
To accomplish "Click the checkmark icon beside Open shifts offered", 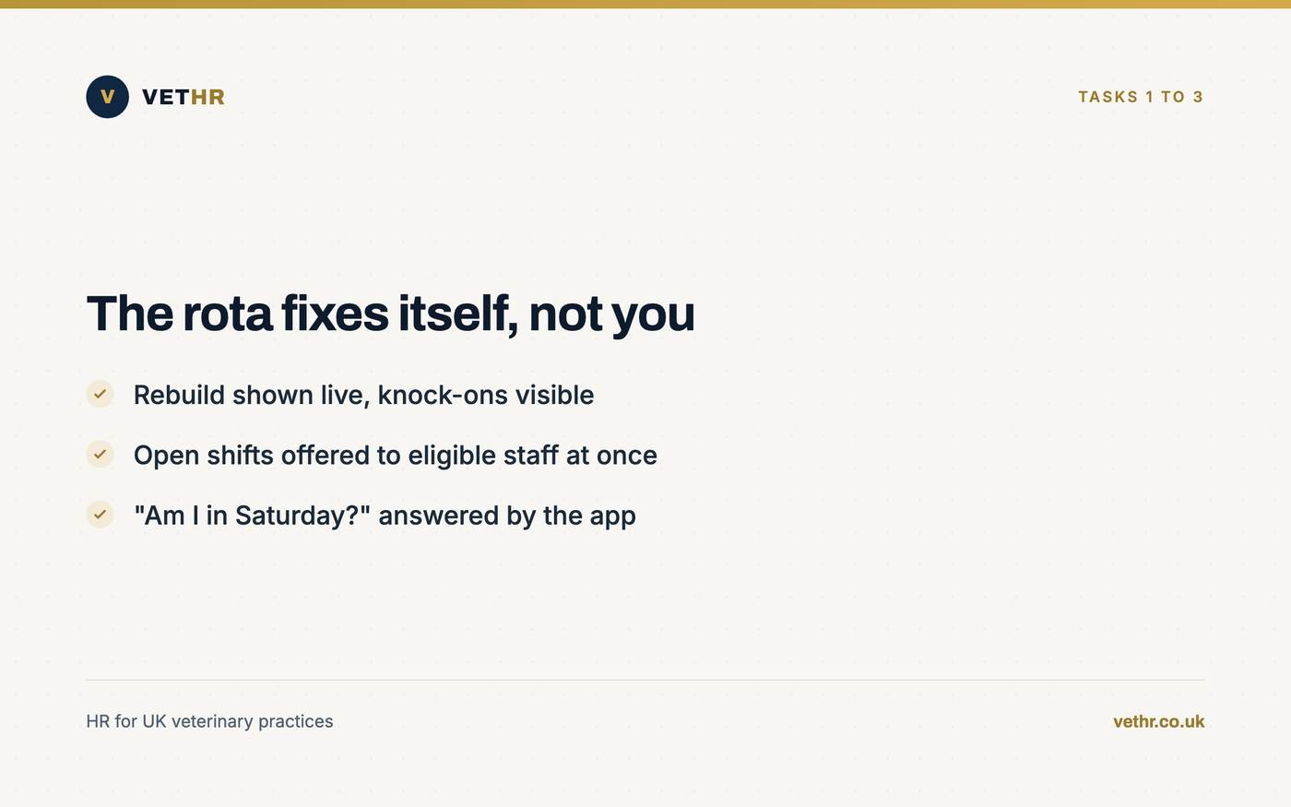I will (x=100, y=454).
